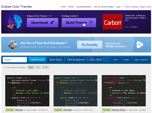The width and height of the screenshot is (152, 113).
Task: Select the Most Downloaded tab
Action: tap(76, 60)
